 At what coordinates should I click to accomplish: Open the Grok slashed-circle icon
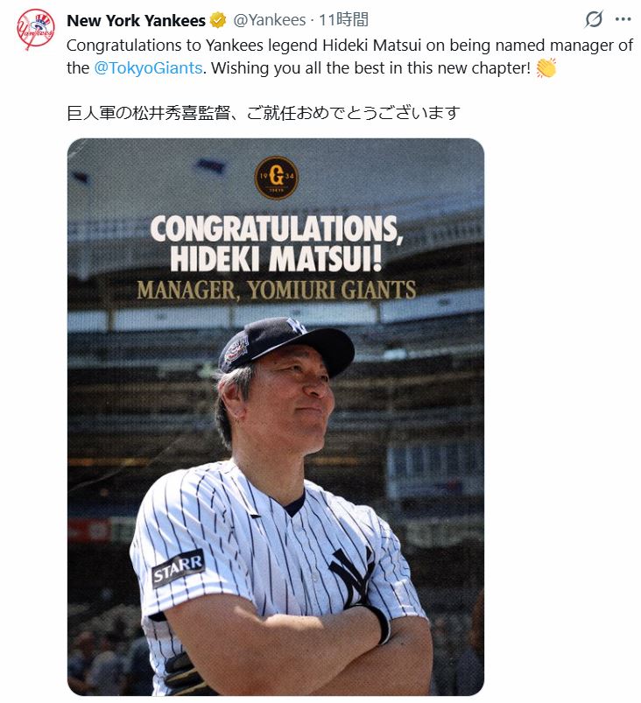[594, 19]
